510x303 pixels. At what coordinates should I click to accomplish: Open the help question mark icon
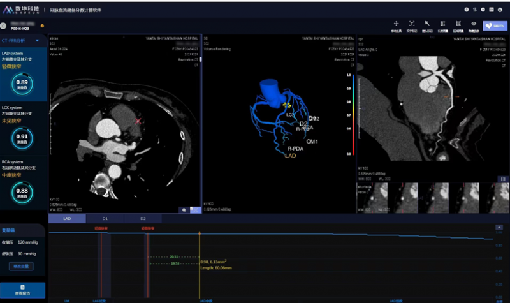[x=466, y=10]
